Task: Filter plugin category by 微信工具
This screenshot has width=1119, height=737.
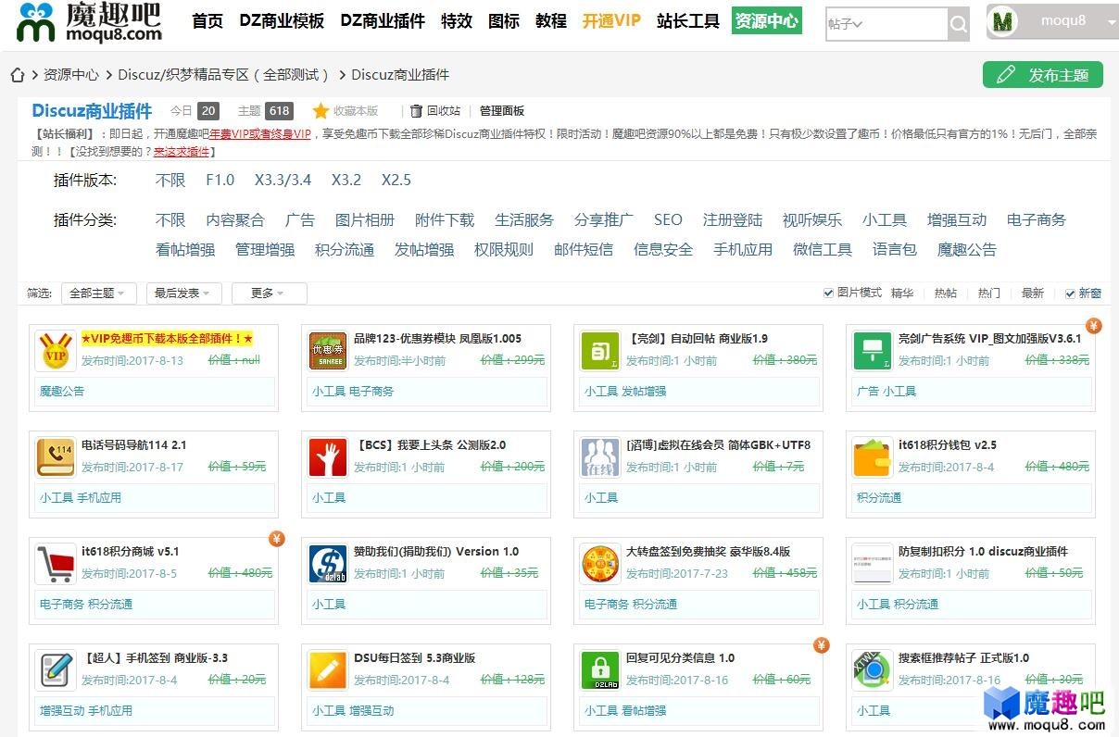Action: 823,250
